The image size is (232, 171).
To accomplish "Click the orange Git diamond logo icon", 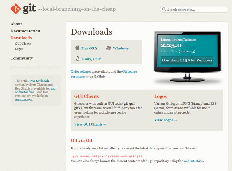I will [16, 9].
